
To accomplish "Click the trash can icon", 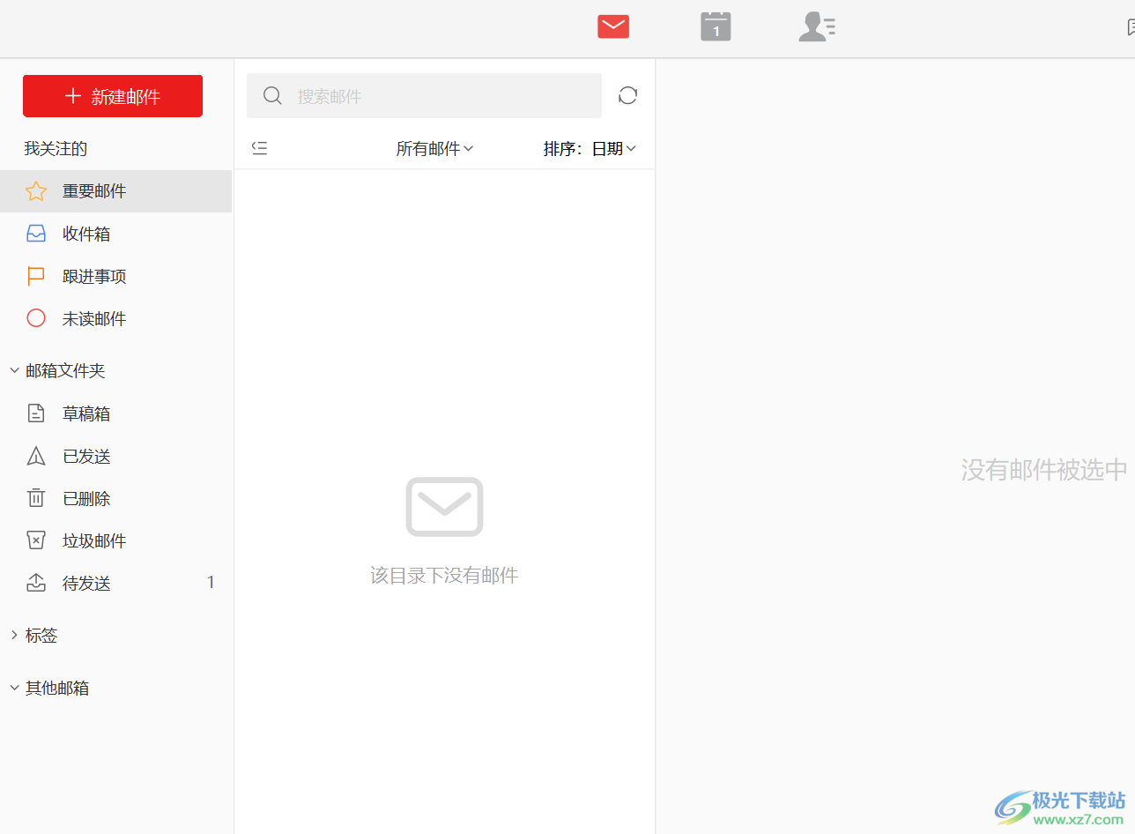I will 36,498.
